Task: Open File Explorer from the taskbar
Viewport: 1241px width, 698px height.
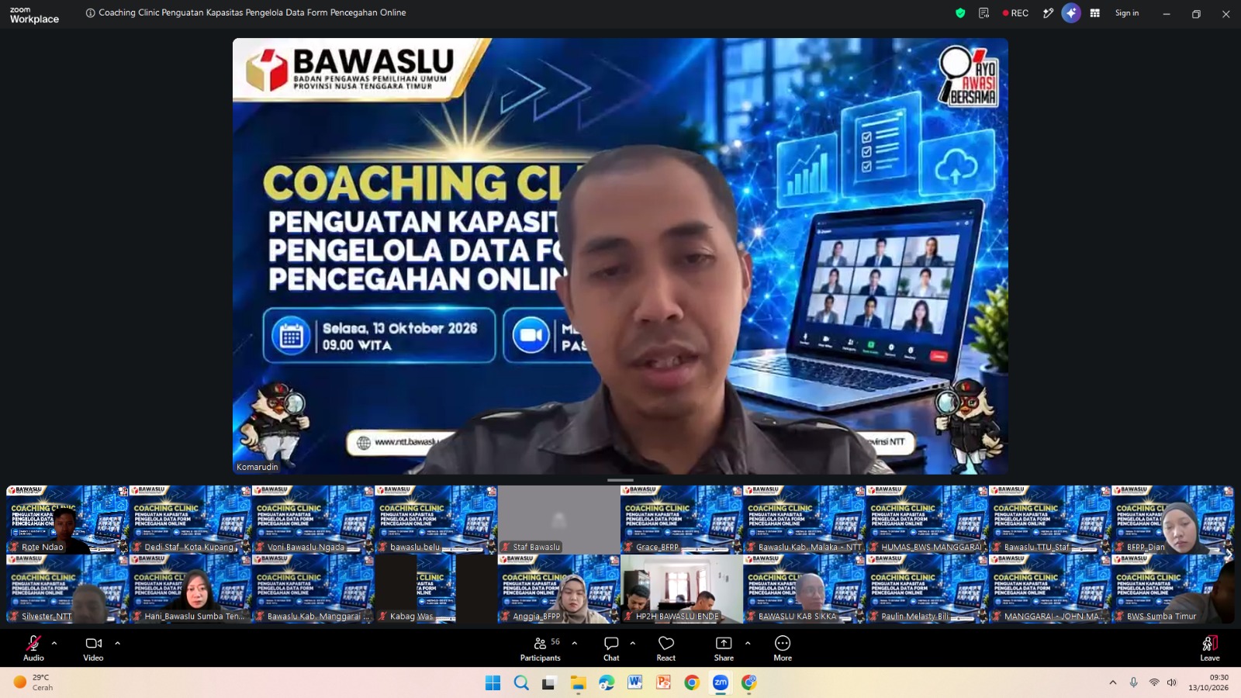Action: pos(579,682)
